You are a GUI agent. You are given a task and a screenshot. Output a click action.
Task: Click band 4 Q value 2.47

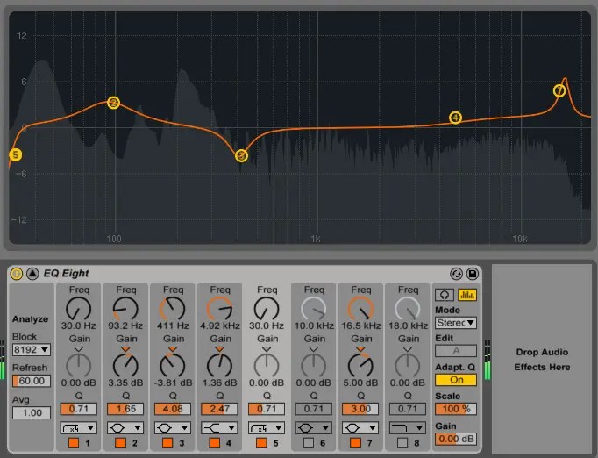coord(219,409)
